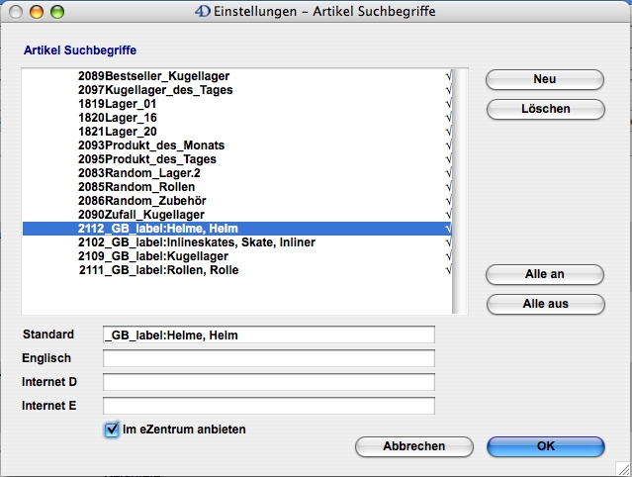This screenshot has height=477, width=632.
Task: Toggle Im eZentrum anbieten checkbox
Action: coord(111,429)
